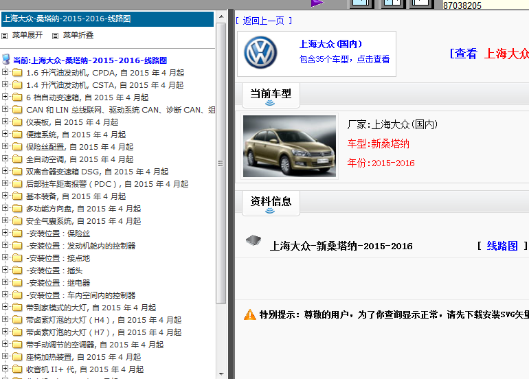Click the 菜单展开 text
The width and height of the screenshot is (529, 379).
[x=27, y=35]
